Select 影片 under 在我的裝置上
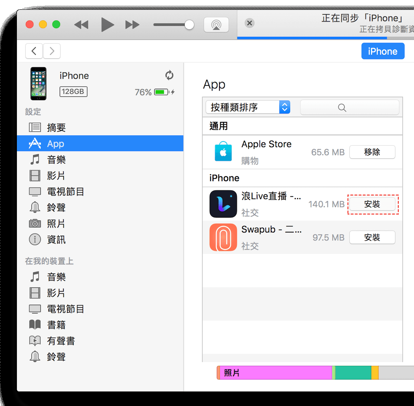The image size is (414, 406). (100, 293)
